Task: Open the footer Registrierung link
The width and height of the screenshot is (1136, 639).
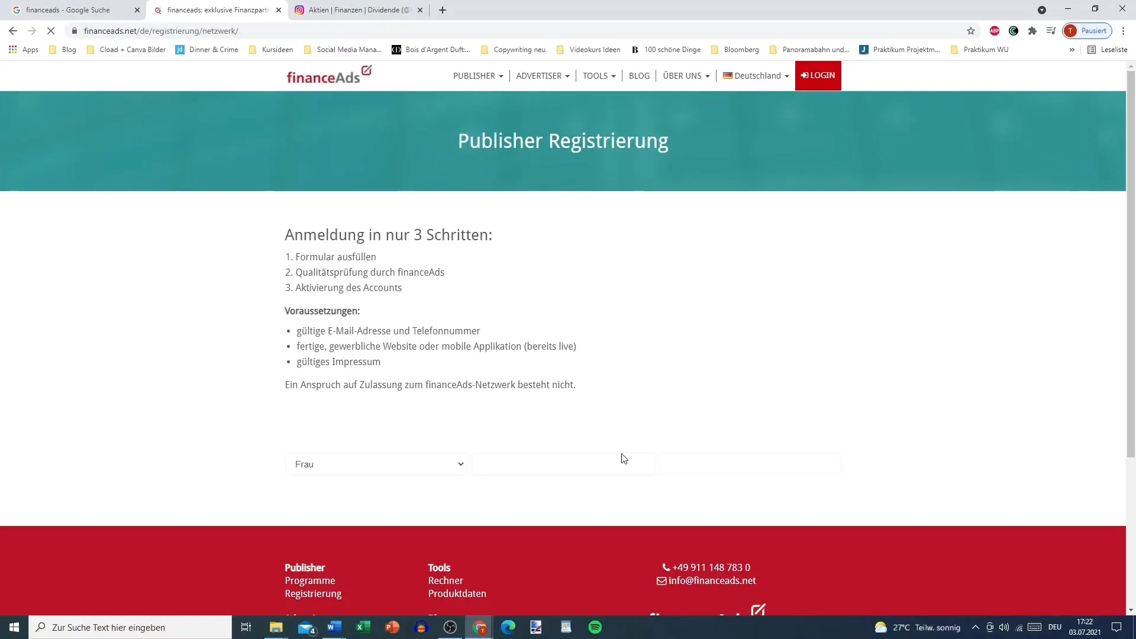Action: pos(313,593)
